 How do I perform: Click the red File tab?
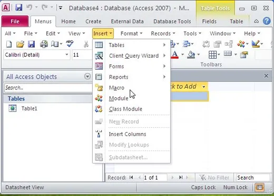coord(15,21)
